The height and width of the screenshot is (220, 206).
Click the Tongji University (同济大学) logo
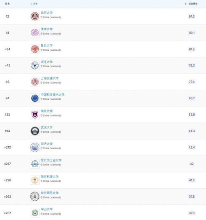pos(35,147)
